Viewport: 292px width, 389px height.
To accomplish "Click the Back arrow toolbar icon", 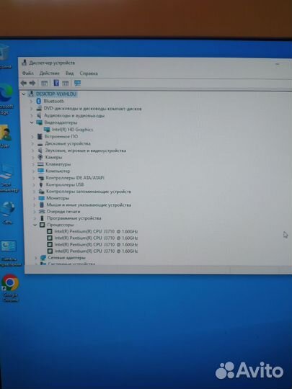I will [x=24, y=83].
